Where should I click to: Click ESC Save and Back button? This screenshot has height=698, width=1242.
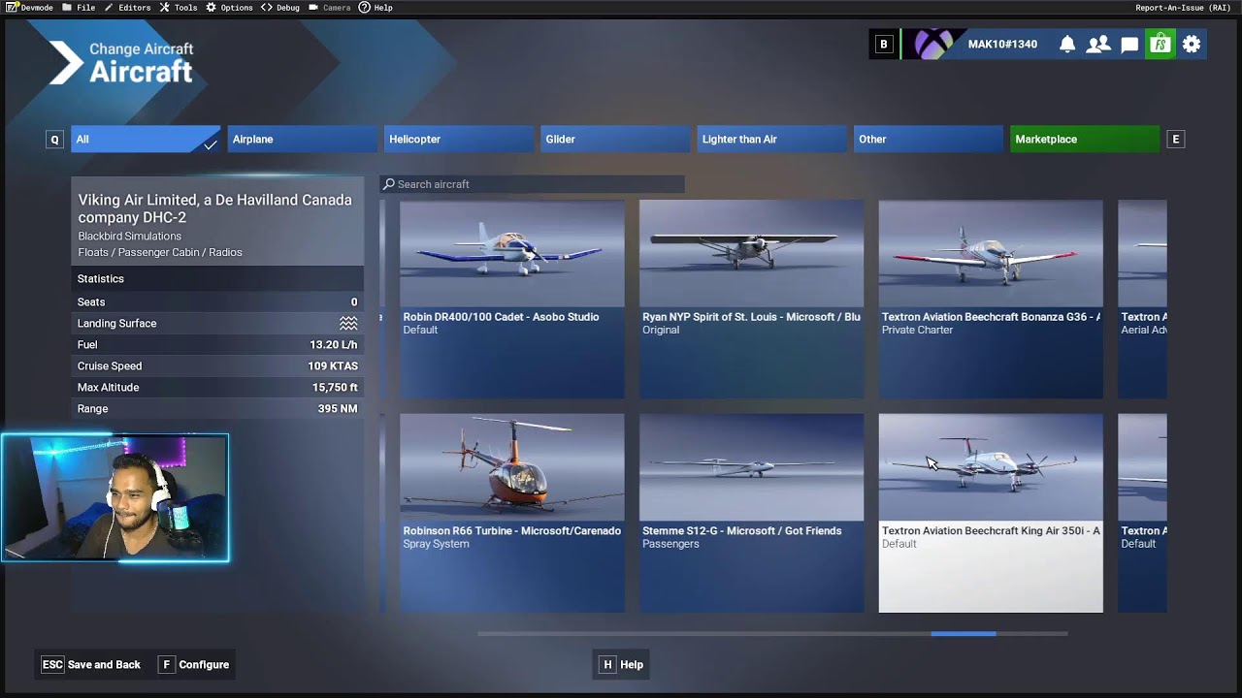pos(91,664)
